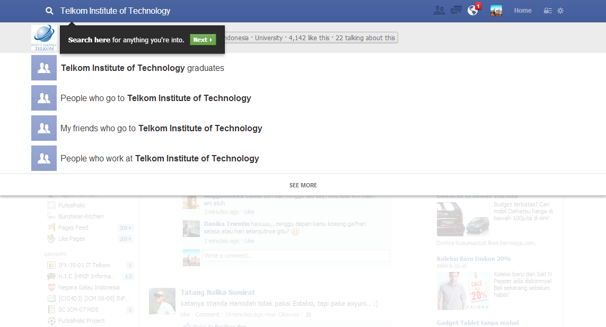606x327 pixels.
Task: Open Gadget Tablet tanpa mahal ad
Action: (x=478, y=323)
